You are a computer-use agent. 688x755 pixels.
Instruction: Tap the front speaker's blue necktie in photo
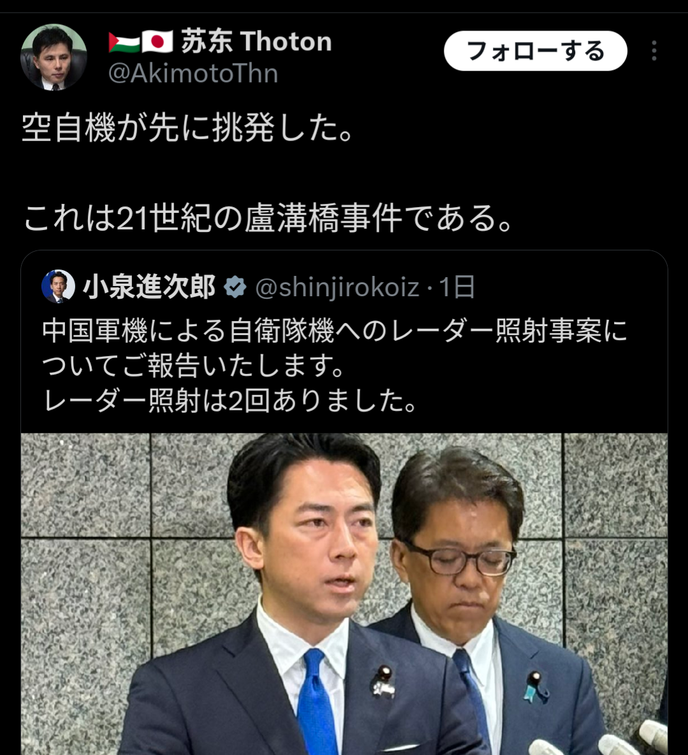pos(316,703)
